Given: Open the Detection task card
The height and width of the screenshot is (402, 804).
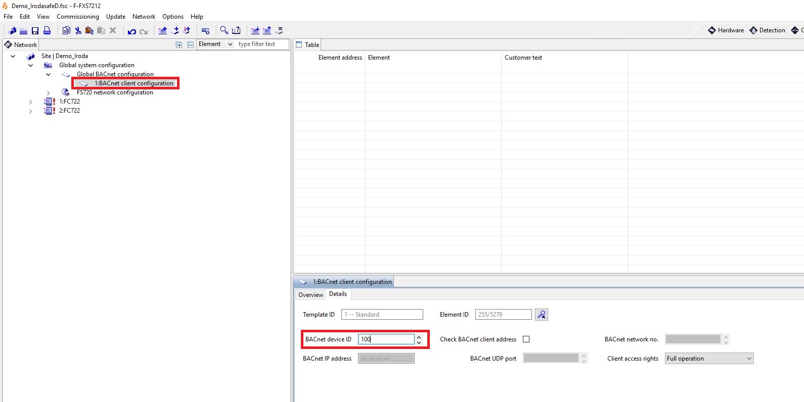Looking at the screenshot, I should pos(767,30).
